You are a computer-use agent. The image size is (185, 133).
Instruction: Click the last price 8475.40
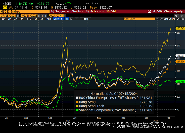[x=26, y=4]
